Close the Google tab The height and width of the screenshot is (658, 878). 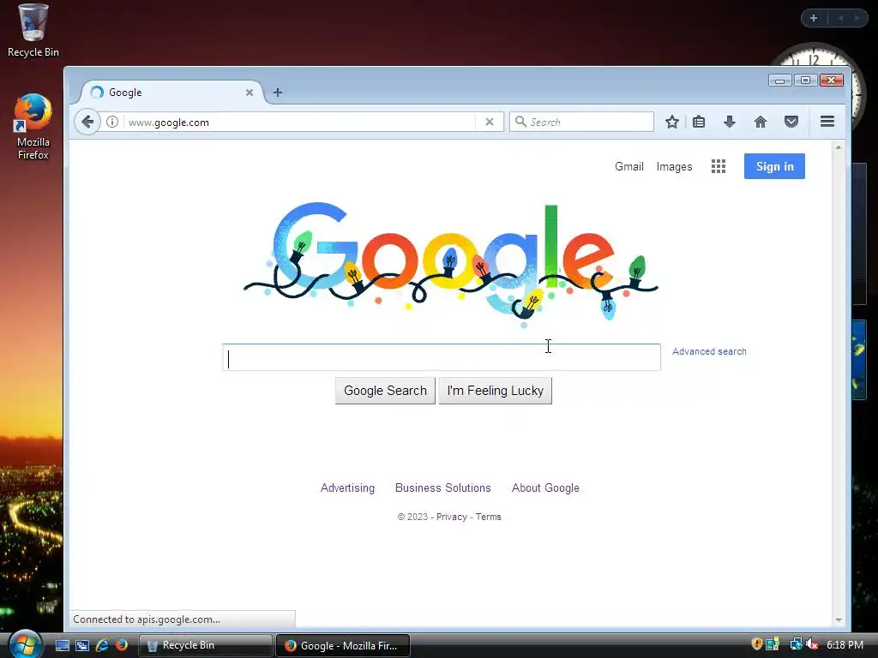pyautogui.click(x=250, y=93)
